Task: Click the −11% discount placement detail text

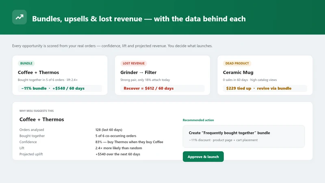Action: 223,140
